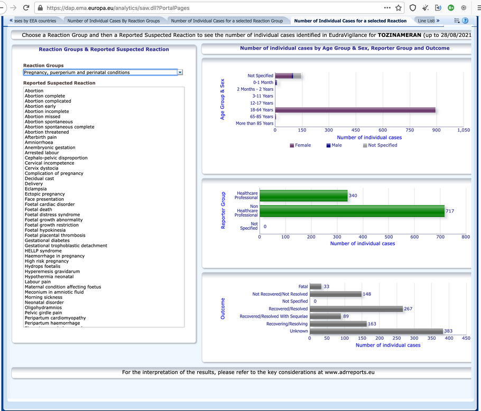The height and width of the screenshot is (411, 481).
Task: Select Abortion missed reaction
Action: pyautogui.click(x=42, y=117)
